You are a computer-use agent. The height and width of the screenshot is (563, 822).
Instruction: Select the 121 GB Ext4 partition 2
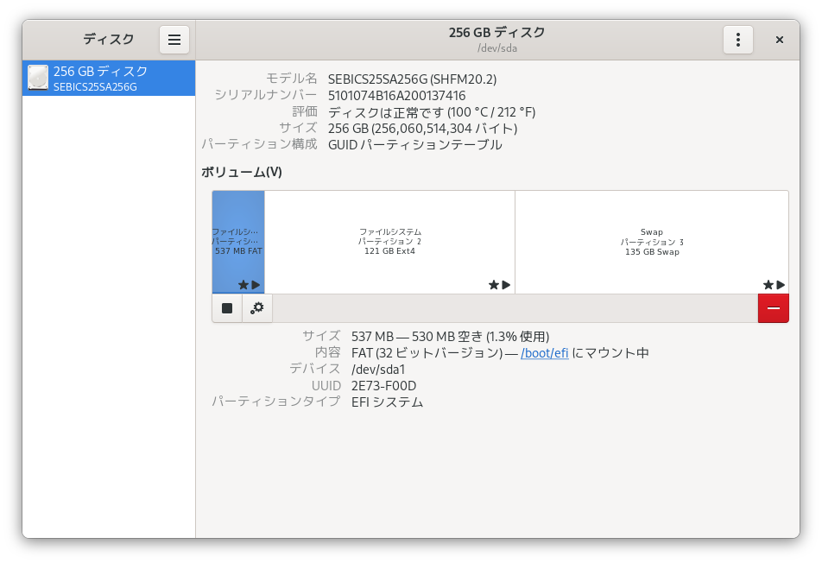pyautogui.click(x=389, y=242)
